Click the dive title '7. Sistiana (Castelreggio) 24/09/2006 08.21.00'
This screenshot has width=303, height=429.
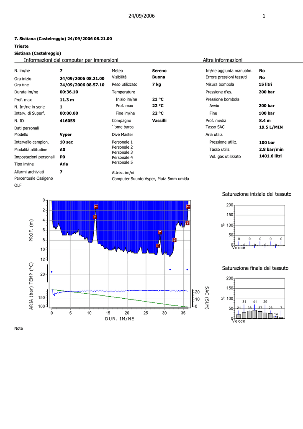[63, 39]
